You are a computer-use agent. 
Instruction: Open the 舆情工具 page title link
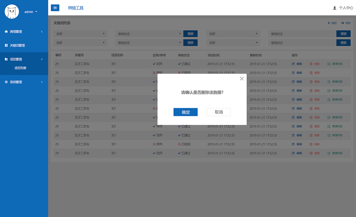(76, 8)
